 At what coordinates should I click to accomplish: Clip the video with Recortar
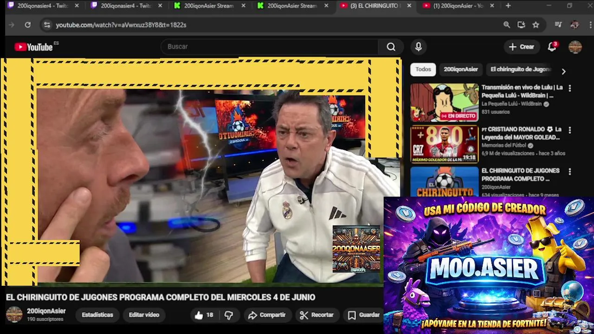(x=316, y=315)
